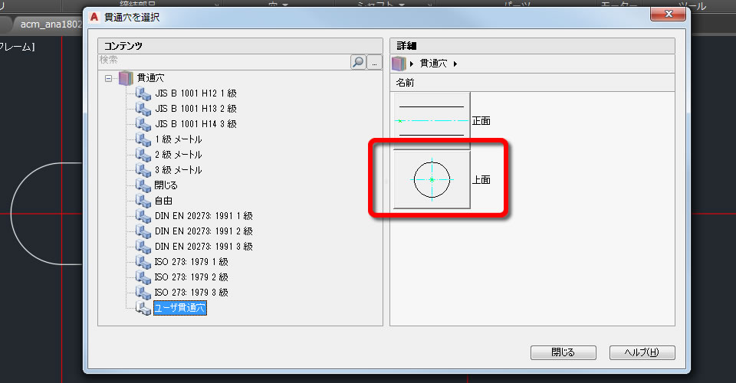Open the search options ellipsis button

coord(374,62)
